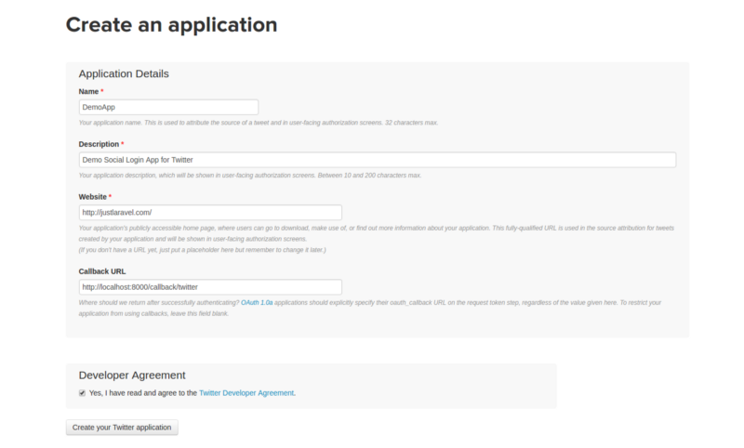Click the Developer Agreement section heading

[132, 375]
